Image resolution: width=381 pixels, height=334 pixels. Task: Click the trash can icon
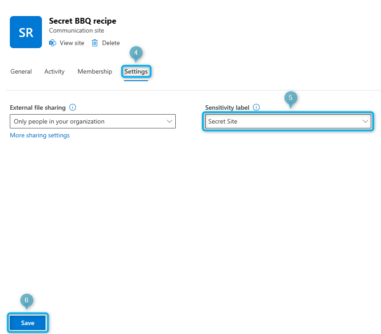[x=95, y=43]
